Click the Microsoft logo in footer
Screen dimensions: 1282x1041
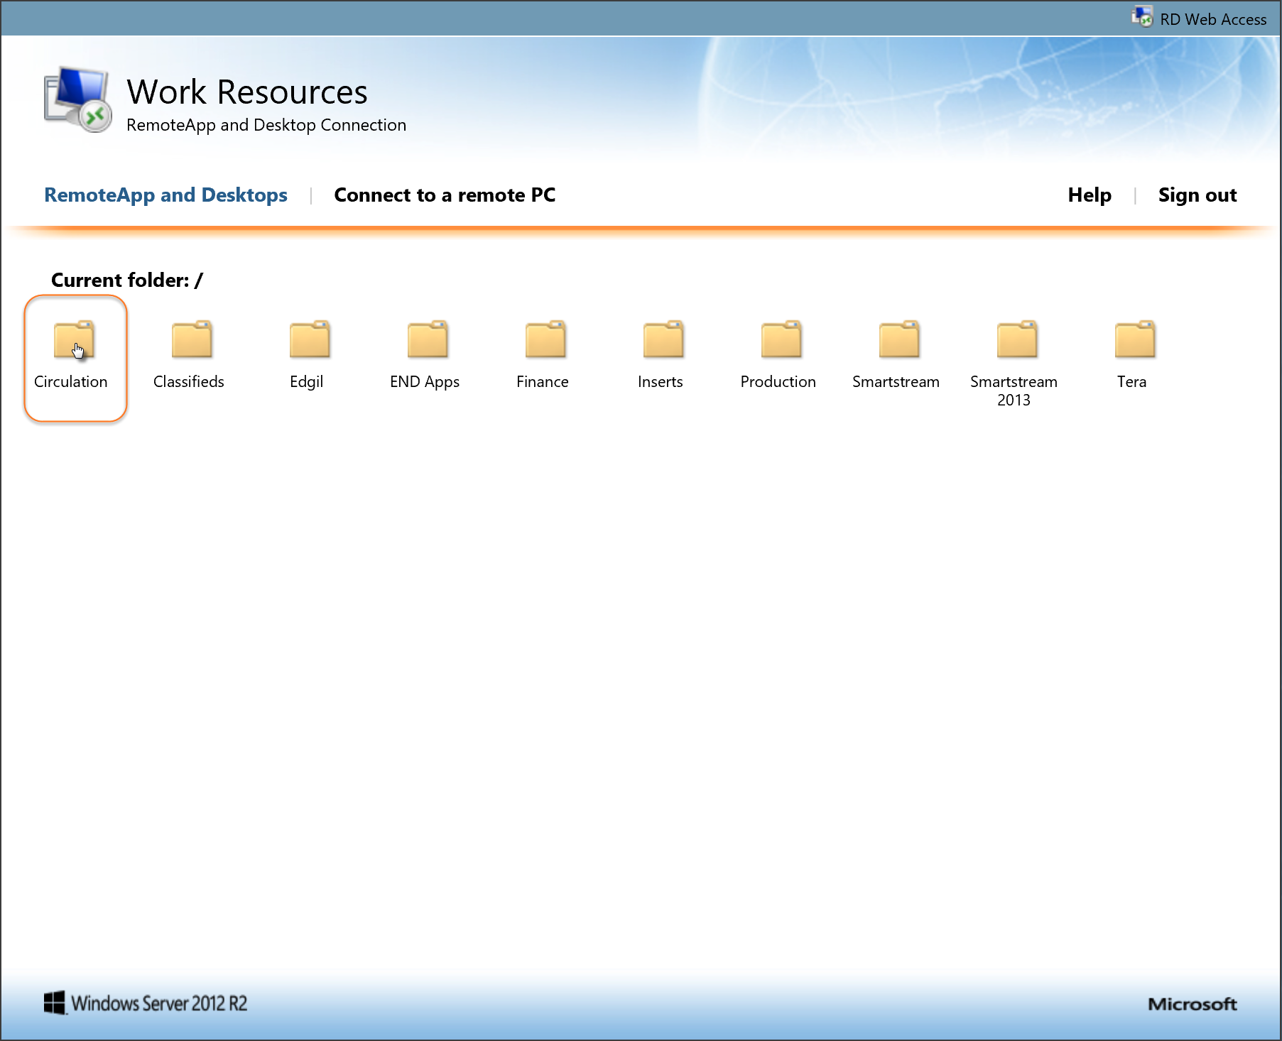[1192, 1004]
